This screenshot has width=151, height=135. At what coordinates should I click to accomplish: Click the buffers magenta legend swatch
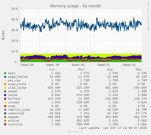(x=5, y=99)
